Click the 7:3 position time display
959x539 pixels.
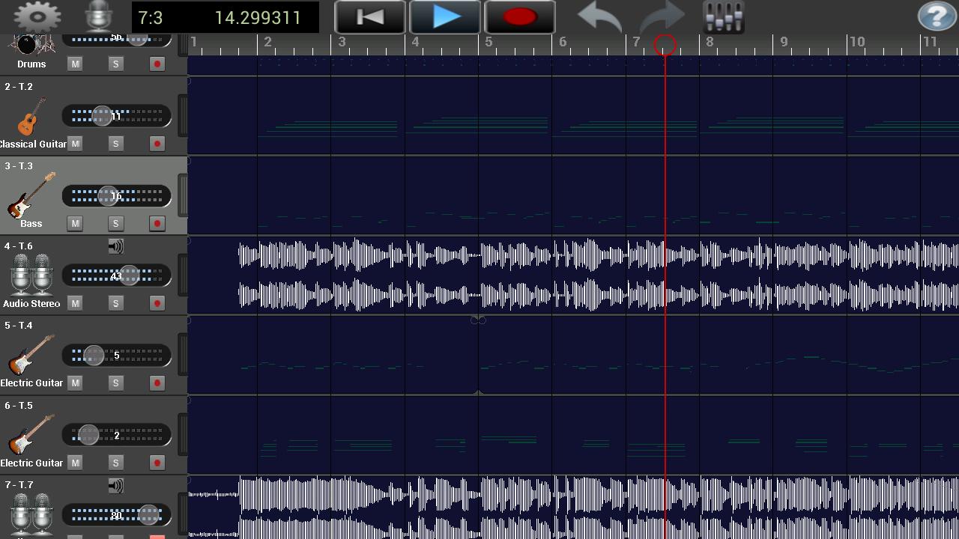click(x=151, y=18)
